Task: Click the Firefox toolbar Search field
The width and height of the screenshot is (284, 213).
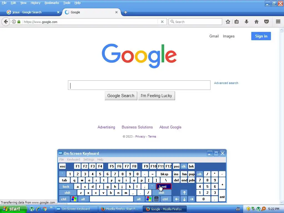Action: click(196, 22)
